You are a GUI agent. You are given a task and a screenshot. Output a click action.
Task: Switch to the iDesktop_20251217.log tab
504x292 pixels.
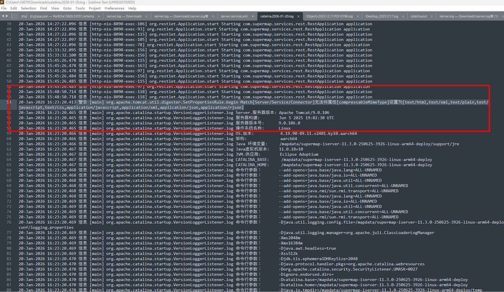point(381,17)
